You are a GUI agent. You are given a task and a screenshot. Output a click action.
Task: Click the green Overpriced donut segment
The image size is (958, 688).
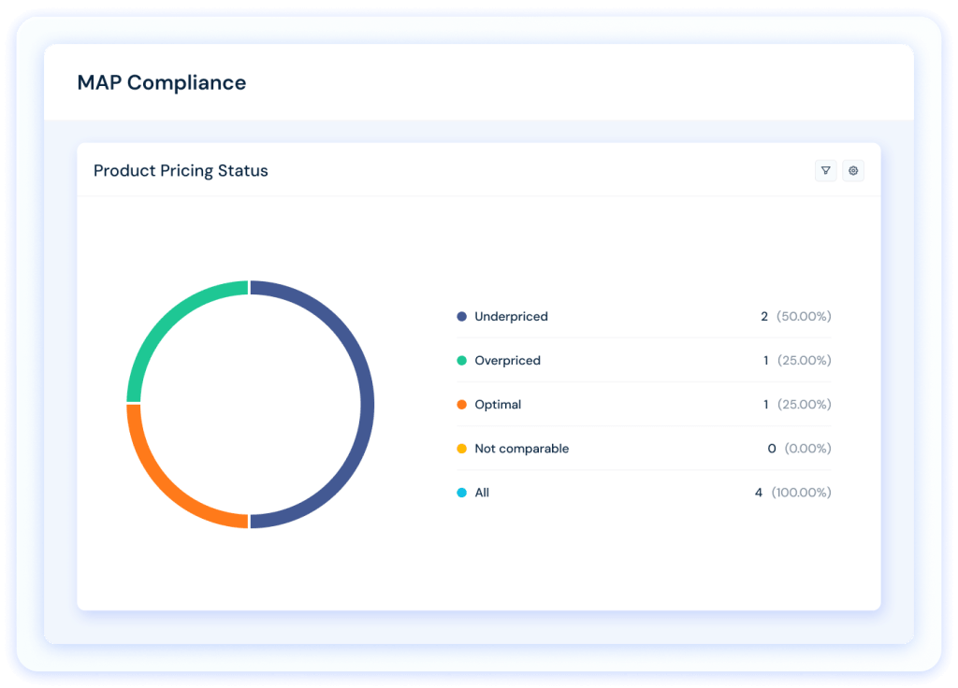(x=164, y=318)
